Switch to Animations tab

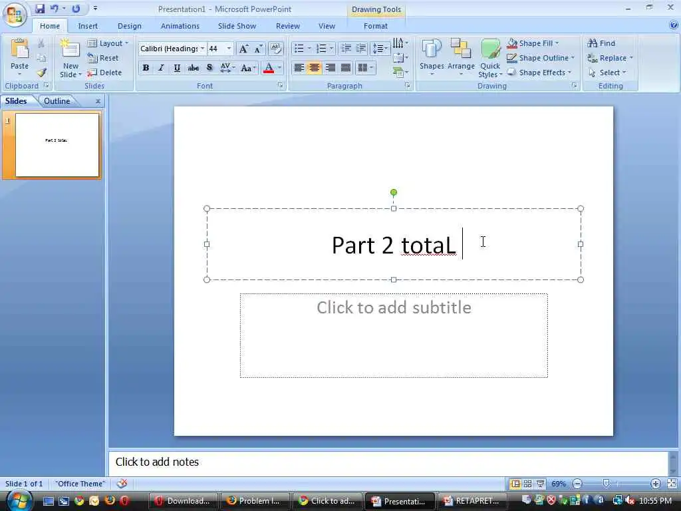click(x=180, y=26)
